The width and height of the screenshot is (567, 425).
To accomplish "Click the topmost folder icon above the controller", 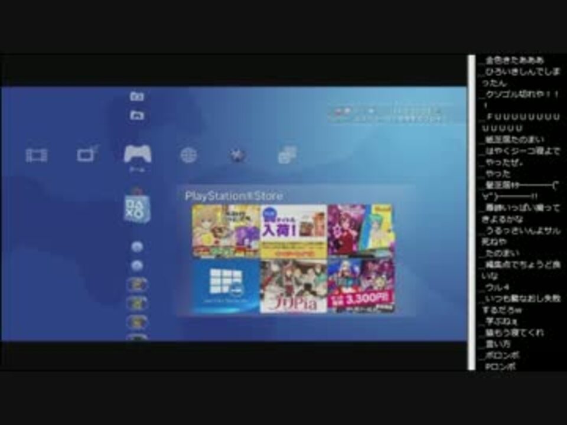I will click(x=136, y=96).
